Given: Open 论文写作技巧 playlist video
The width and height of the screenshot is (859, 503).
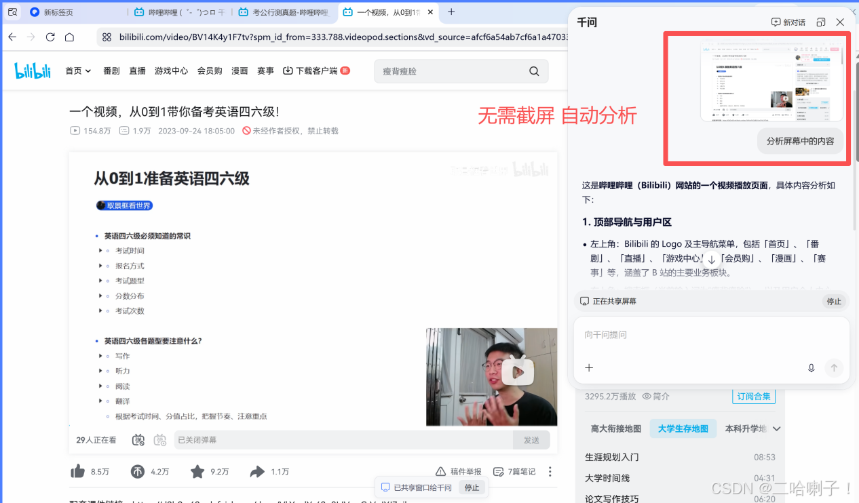Looking at the screenshot, I should (612, 498).
